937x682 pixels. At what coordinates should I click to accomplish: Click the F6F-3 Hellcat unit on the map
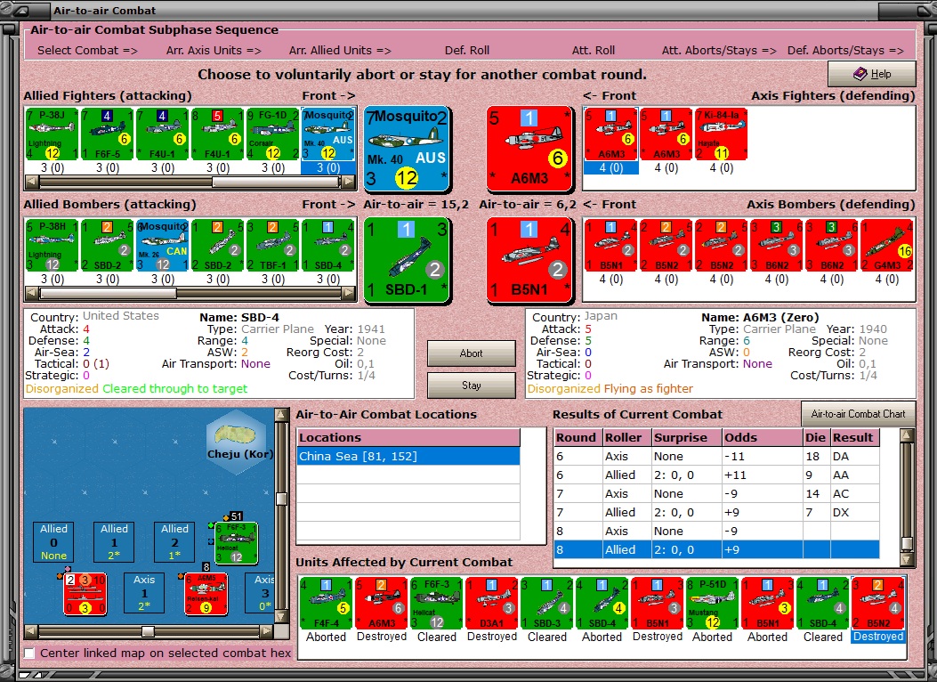pos(237,543)
